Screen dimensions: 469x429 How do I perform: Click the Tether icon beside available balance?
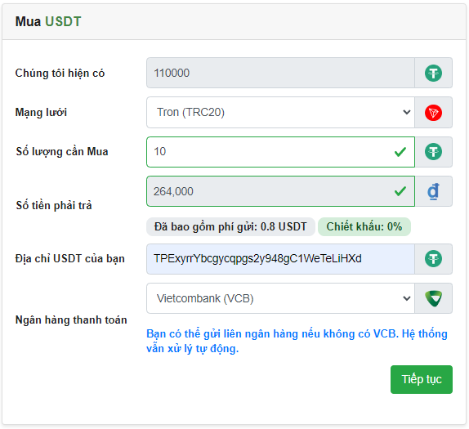click(x=433, y=73)
